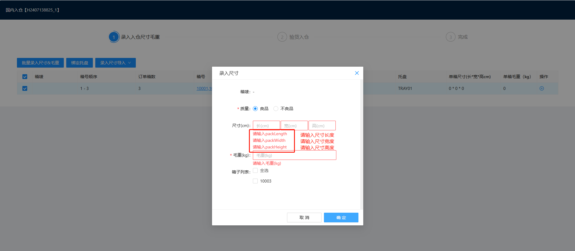Click 取消 to cancel the dialog

coord(304,218)
